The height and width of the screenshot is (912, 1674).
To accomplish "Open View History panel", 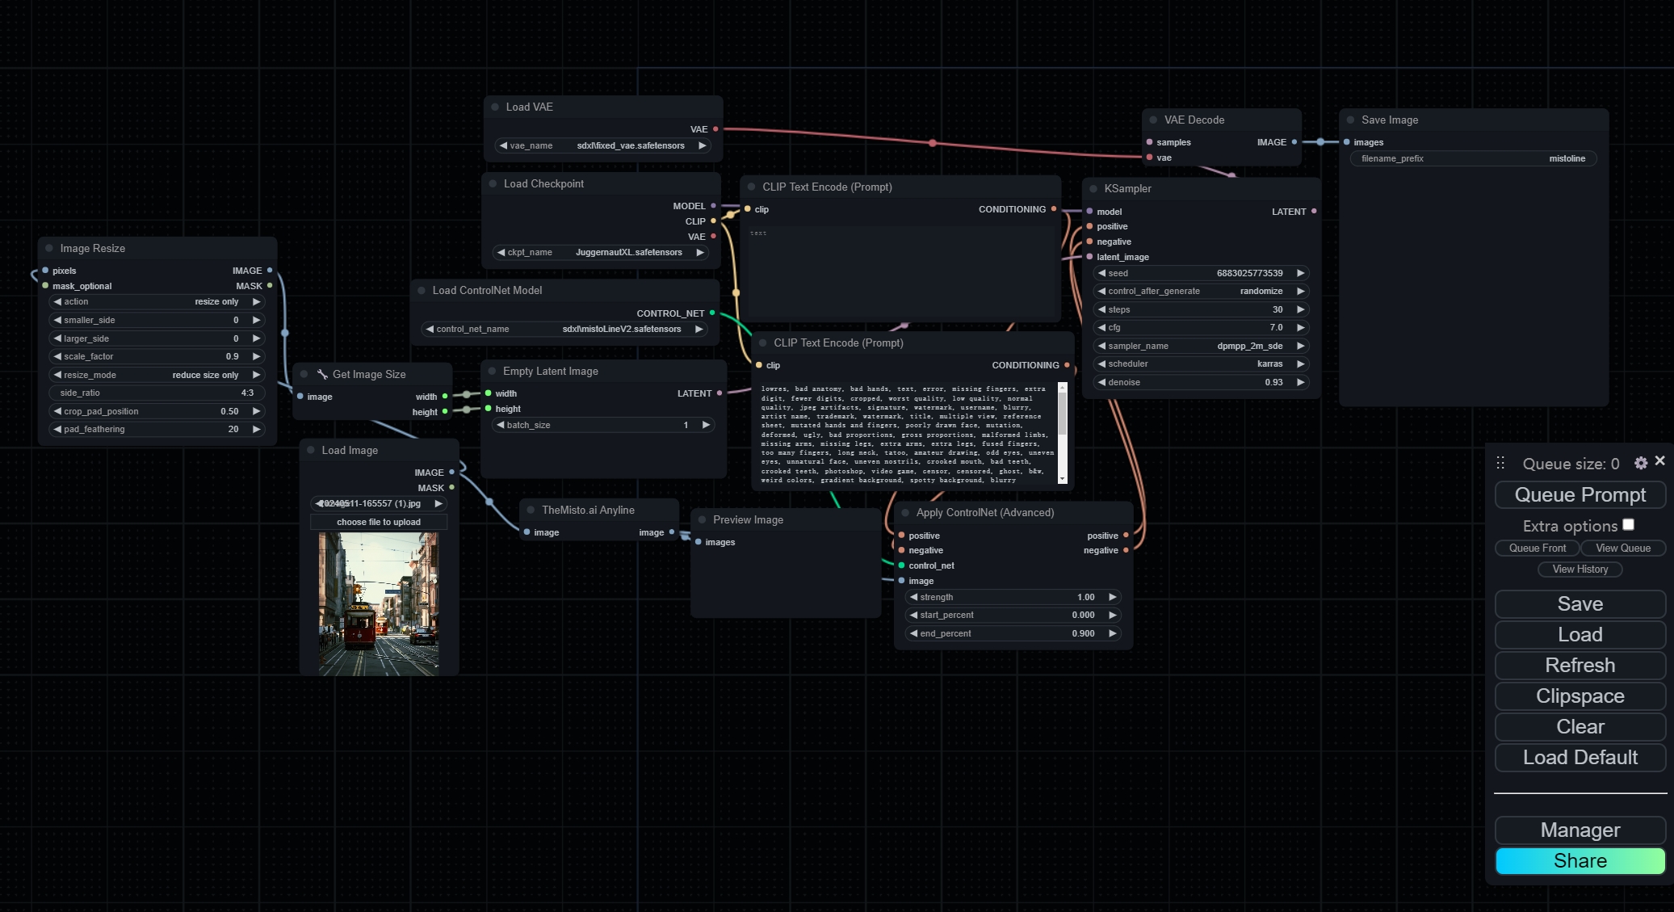I will (1580, 569).
